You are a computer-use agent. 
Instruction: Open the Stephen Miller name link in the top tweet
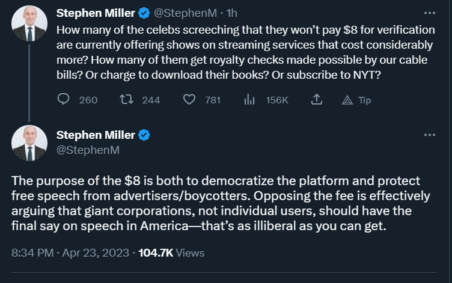96,13
